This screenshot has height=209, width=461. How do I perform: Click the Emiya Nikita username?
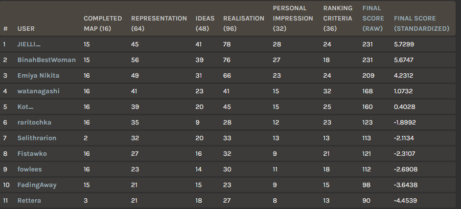point(38,75)
